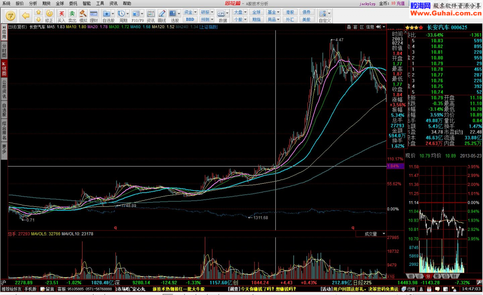The image size is (483, 295).
Task: Click the arrow-to-bar collapse panel icon
Action: tap(378, 27)
